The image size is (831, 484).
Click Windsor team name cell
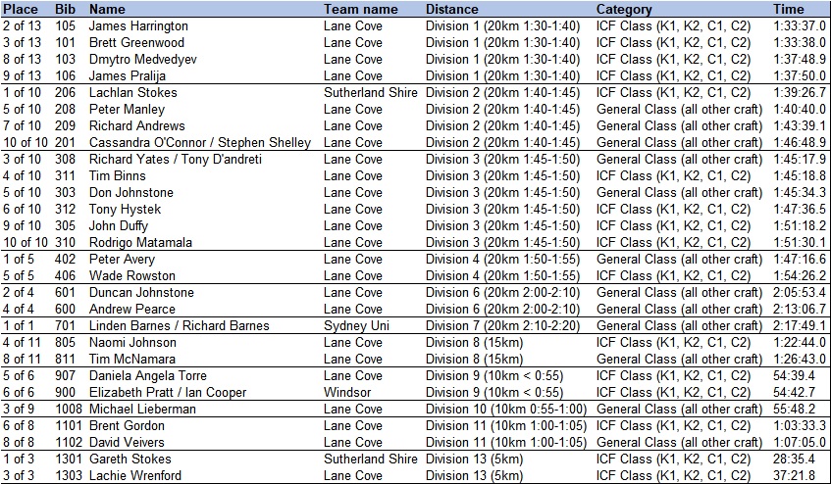(x=347, y=393)
